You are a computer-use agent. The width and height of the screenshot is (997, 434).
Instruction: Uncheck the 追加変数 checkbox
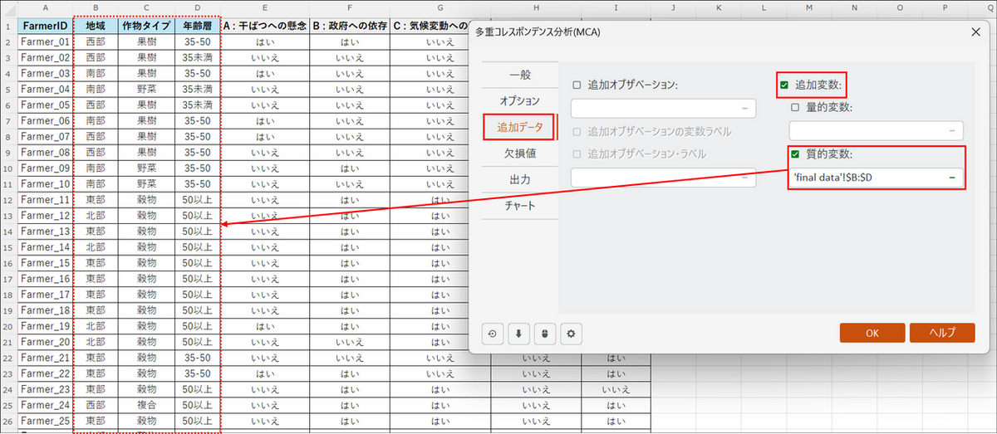point(784,85)
